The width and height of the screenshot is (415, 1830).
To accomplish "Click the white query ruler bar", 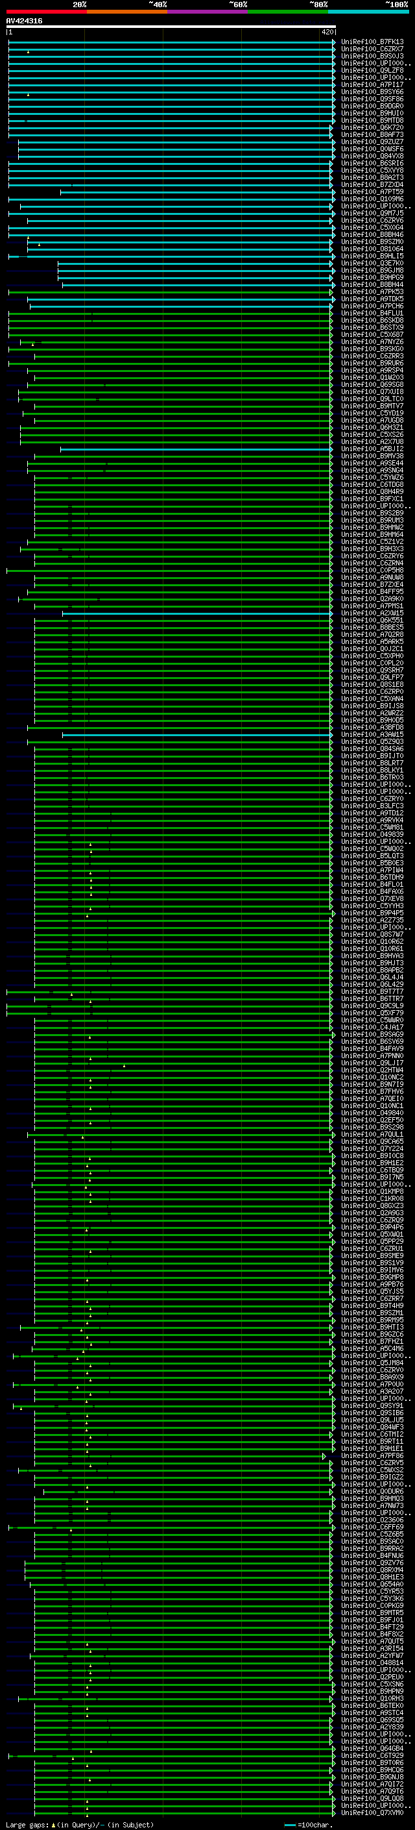I will tap(171, 27).
